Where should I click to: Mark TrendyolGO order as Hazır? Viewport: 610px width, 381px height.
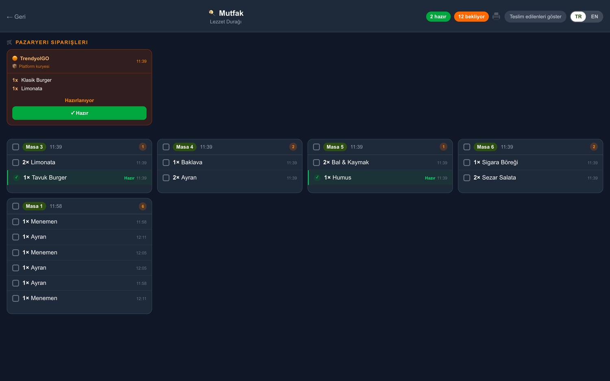(x=79, y=113)
